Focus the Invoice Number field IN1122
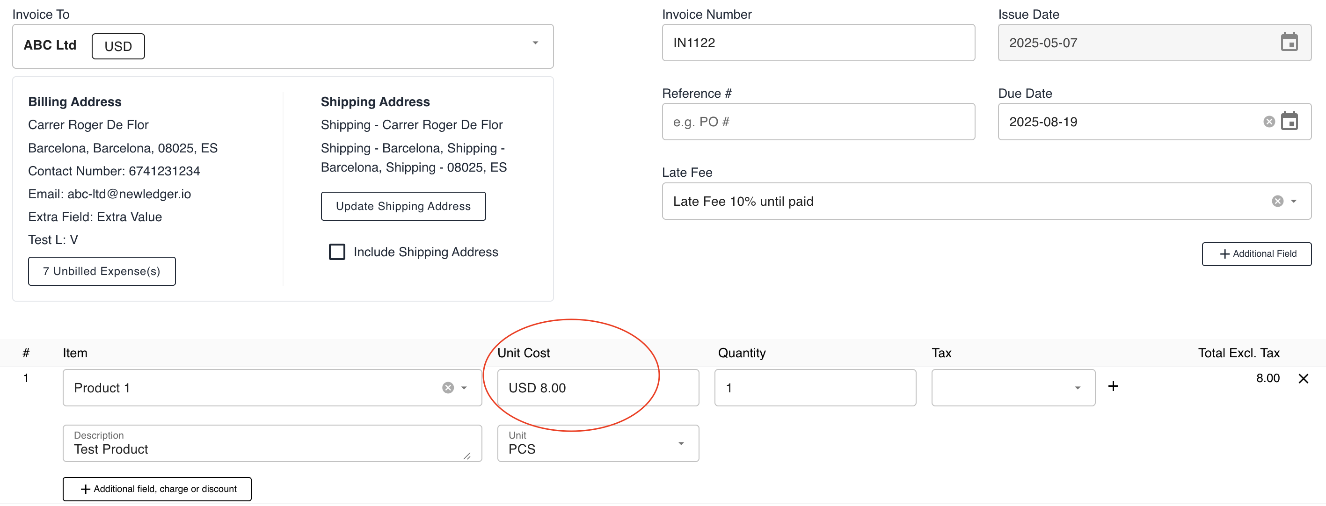 pyautogui.click(x=818, y=43)
